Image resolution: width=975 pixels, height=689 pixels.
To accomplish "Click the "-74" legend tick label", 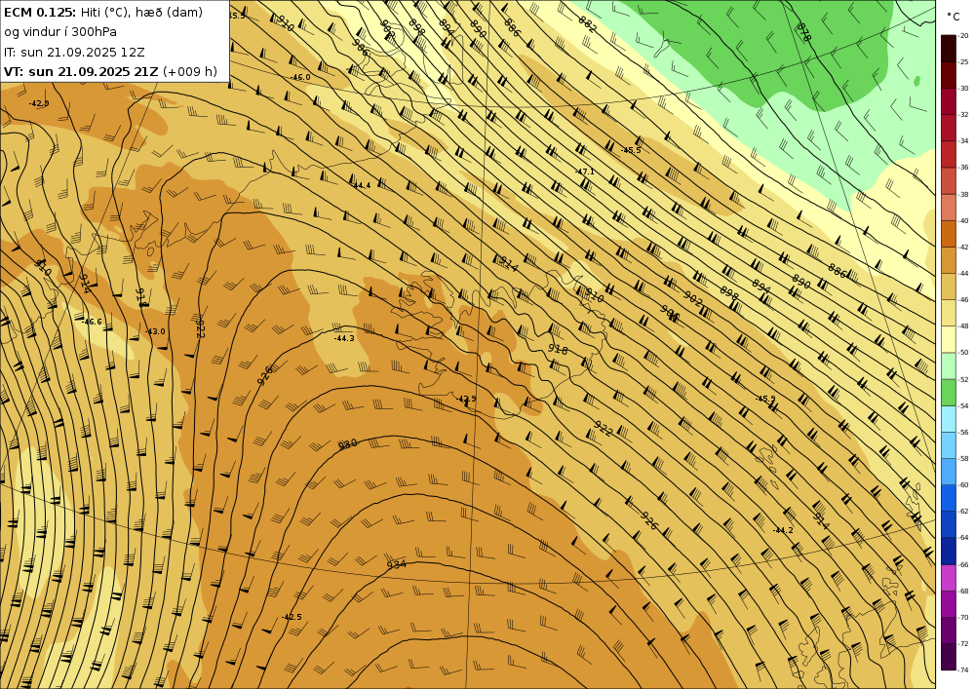I will click(963, 670).
